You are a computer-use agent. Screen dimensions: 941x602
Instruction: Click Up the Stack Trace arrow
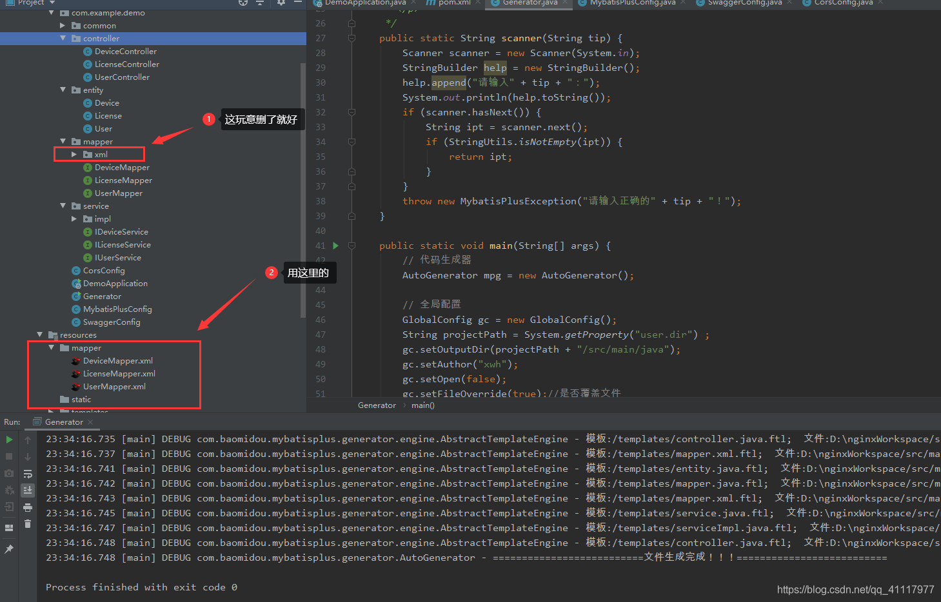pyautogui.click(x=28, y=440)
